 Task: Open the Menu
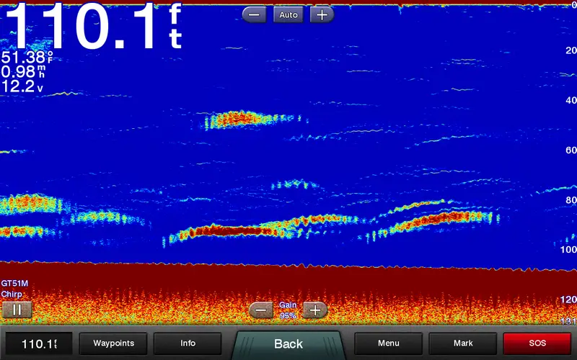(388, 343)
